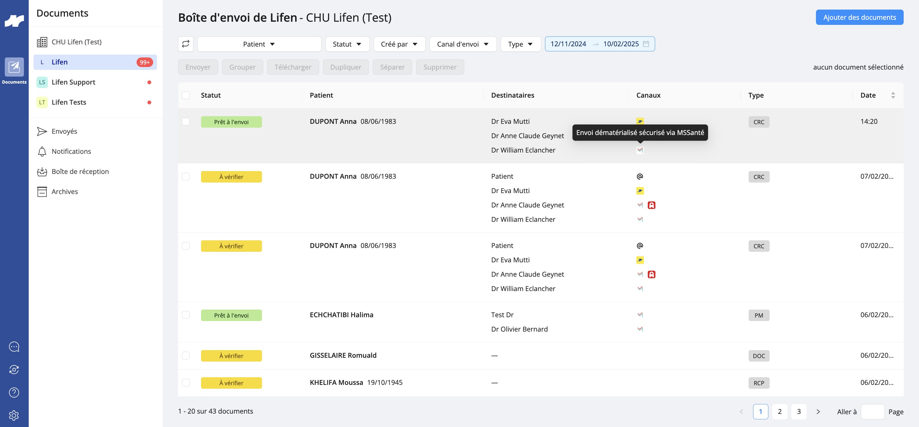Viewport: 919px width, 427px height.
Task: Check the second DUPONT Anna À vérifier row
Action: tap(185, 176)
